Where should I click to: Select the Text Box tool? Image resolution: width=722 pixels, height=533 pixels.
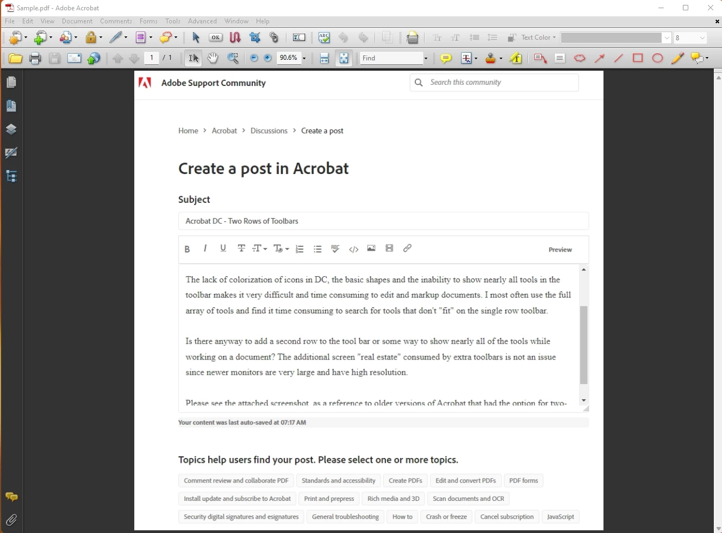pyautogui.click(x=560, y=58)
